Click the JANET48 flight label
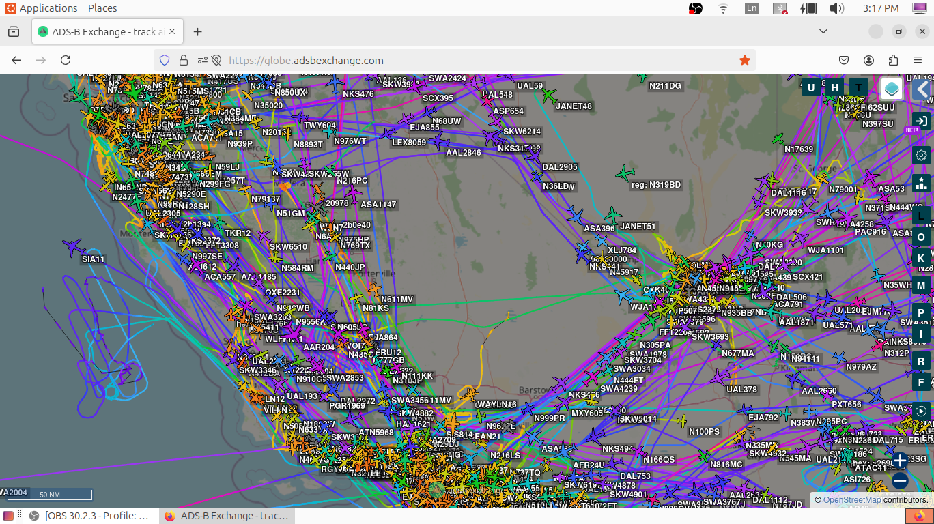This screenshot has height=524, width=934. coord(574,106)
